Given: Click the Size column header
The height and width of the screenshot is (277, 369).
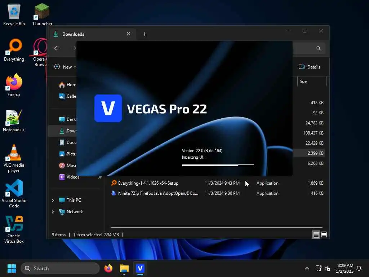Looking at the screenshot, I should tap(312, 82).
